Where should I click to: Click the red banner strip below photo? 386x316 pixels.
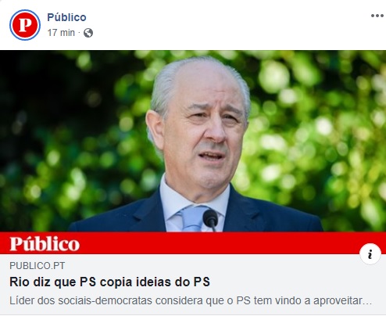point(193,243)
